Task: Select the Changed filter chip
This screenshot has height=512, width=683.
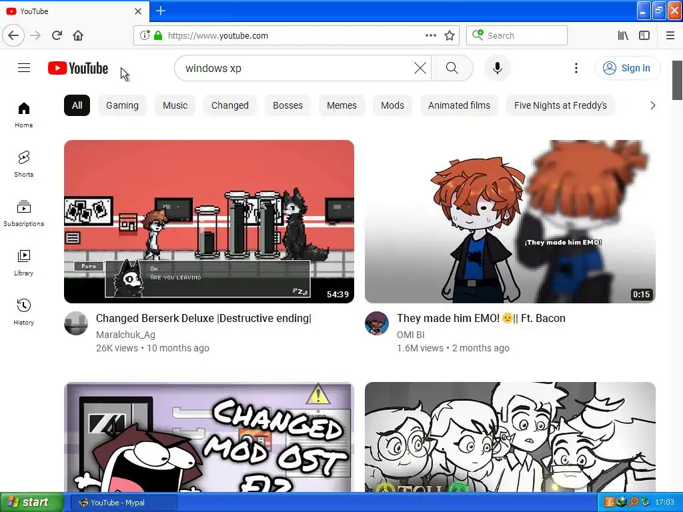Action: coord(230,105)
